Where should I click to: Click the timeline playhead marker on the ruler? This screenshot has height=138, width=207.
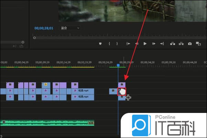pos(118,65)
